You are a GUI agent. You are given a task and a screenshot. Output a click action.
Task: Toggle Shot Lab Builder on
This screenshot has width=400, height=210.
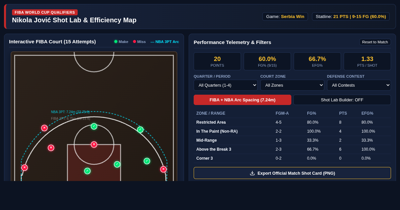(342, 100)
